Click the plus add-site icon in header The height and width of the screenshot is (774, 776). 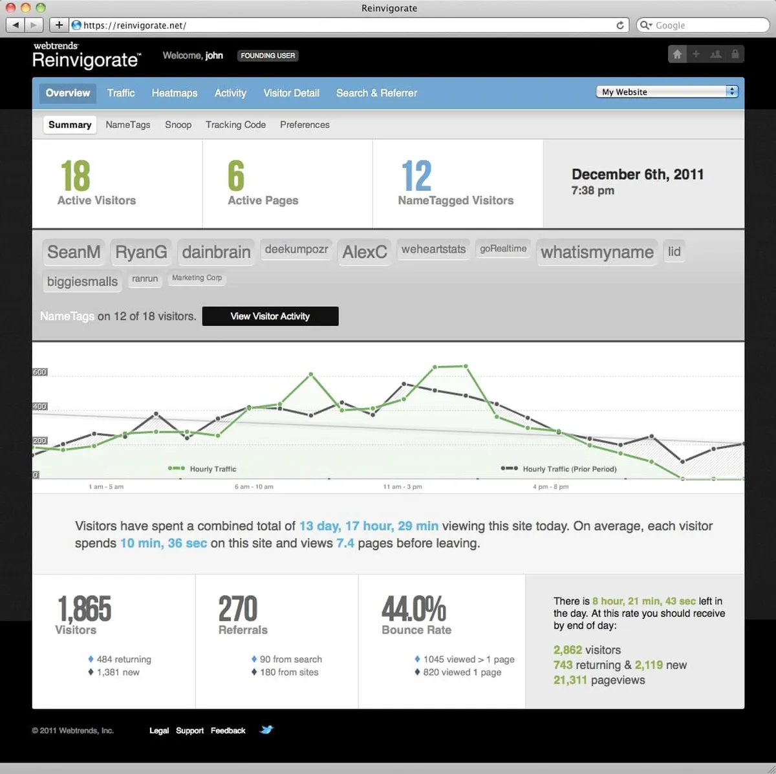point(696,54)
